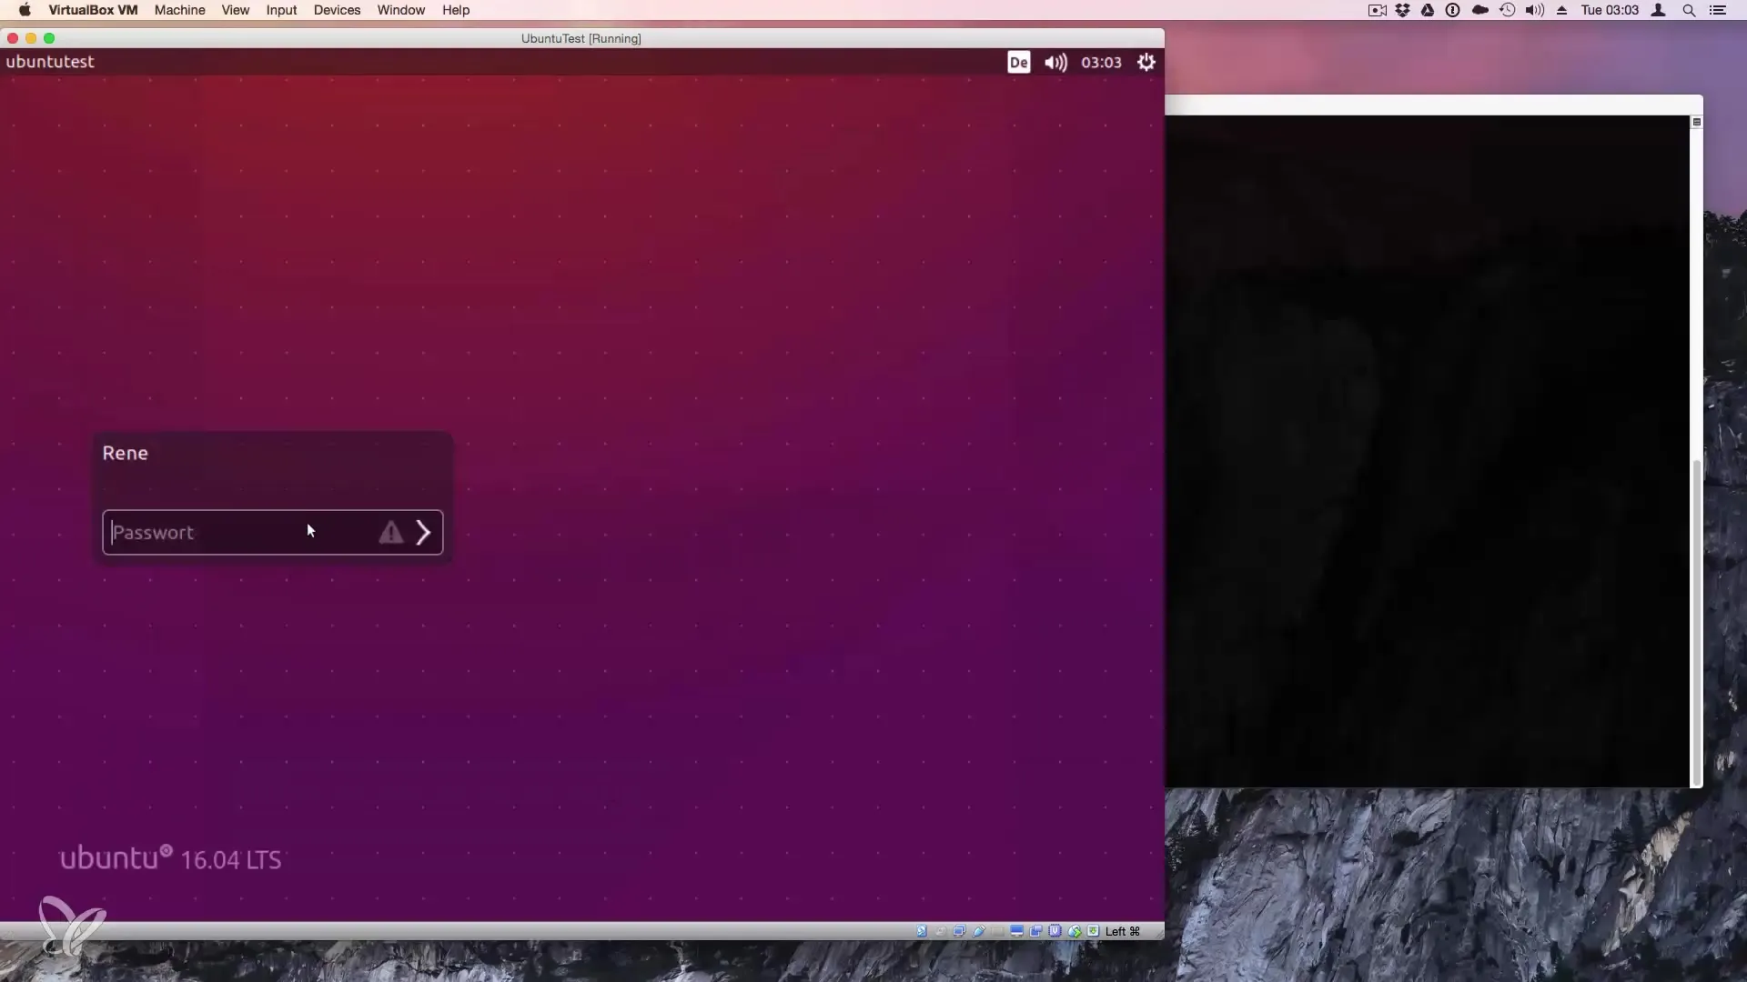Open the network adapters status icon

[959, 931]
